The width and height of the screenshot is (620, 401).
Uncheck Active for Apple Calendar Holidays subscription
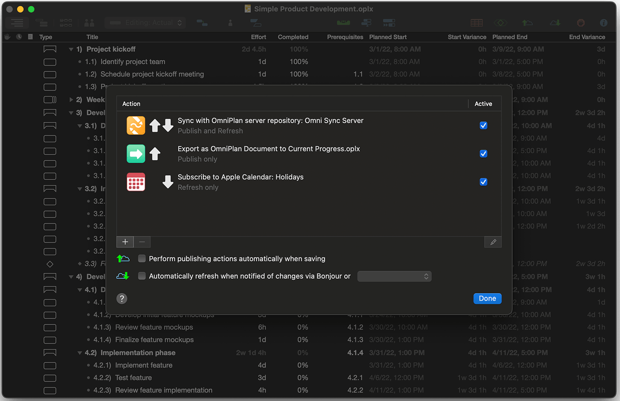pos(484,182)
